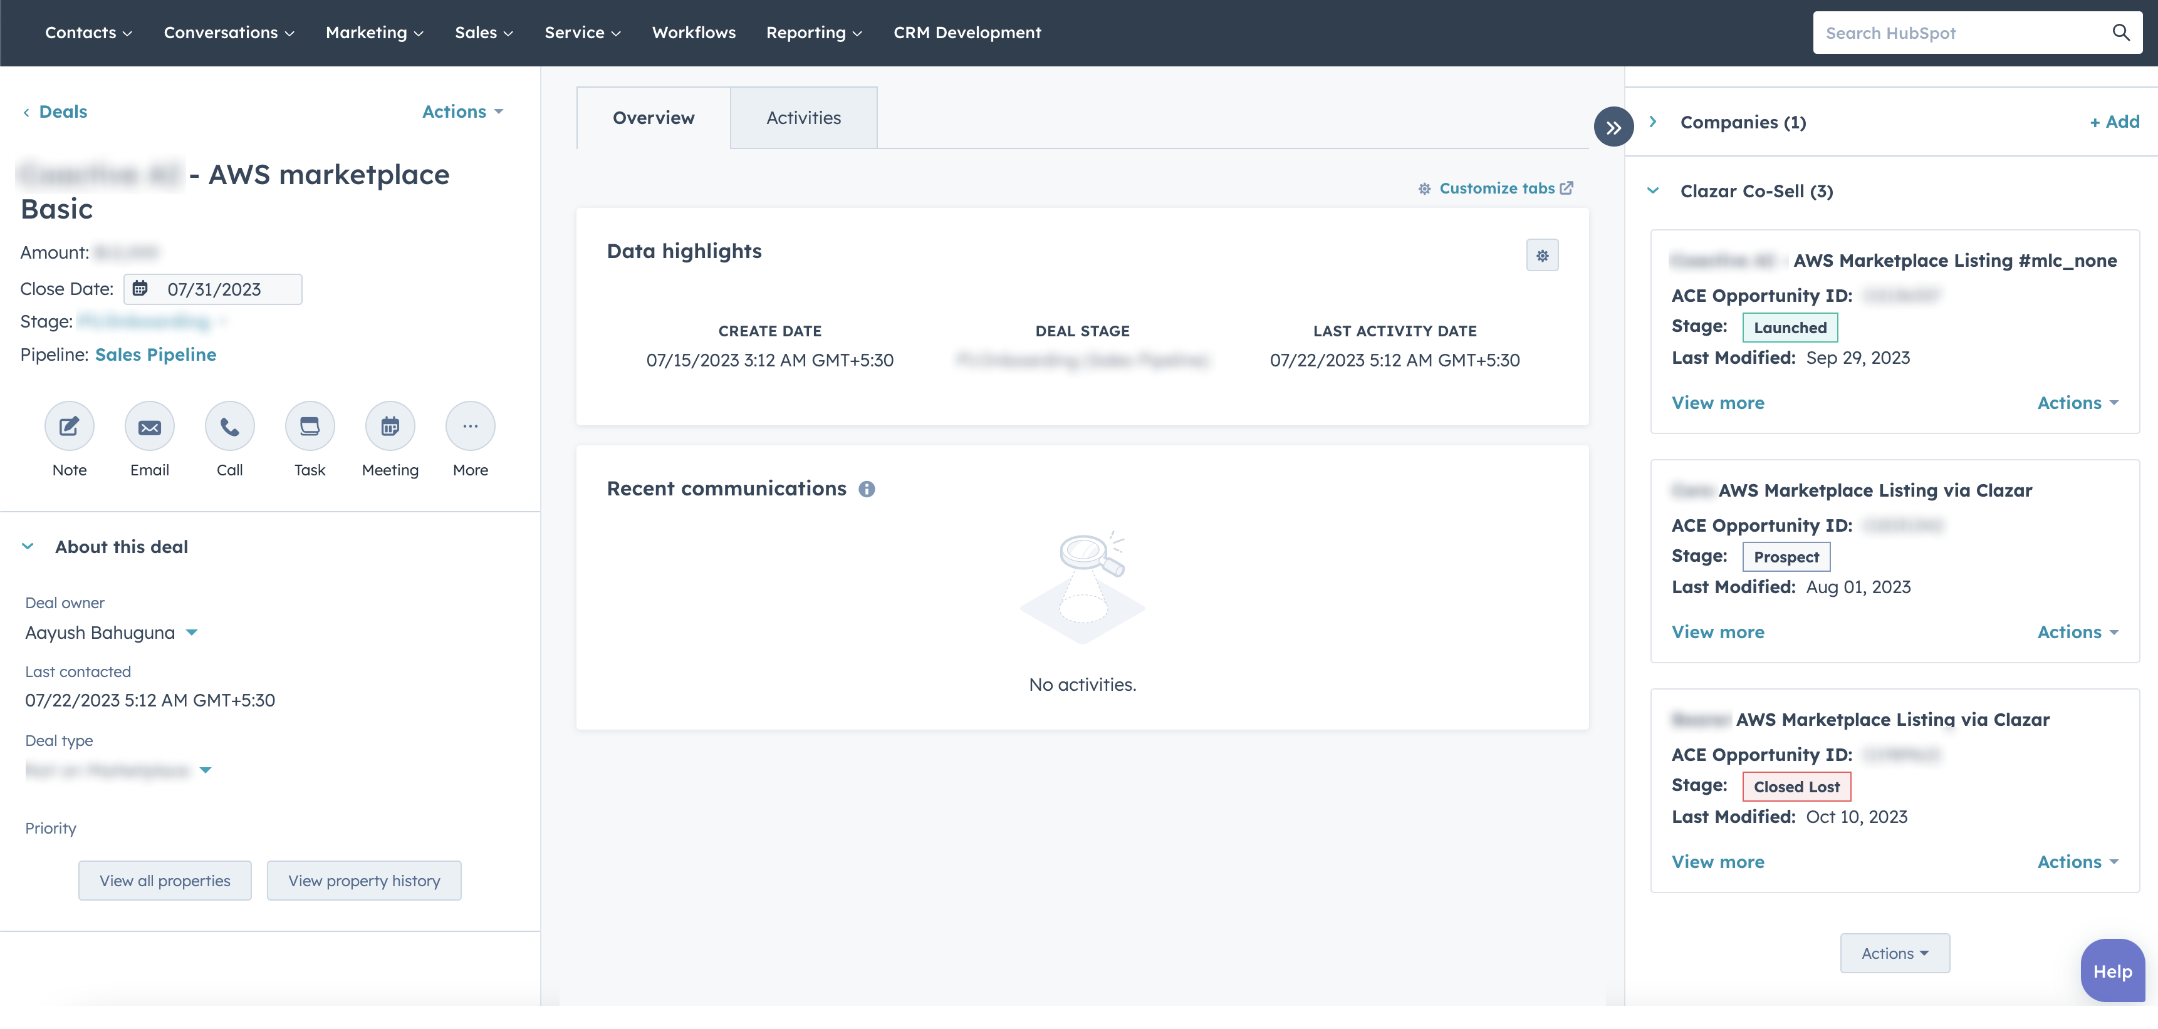Click the Priority property label
The width and height of the screenshot is (2158, 1029).
coord(50,828)
